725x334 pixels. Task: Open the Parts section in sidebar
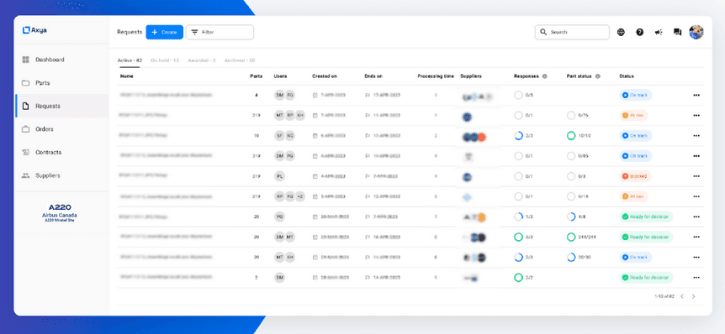tap(61, 83)
